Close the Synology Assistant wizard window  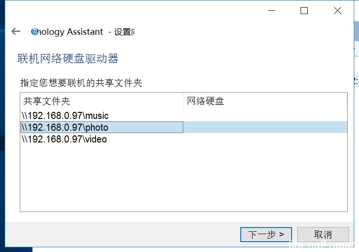(337, 10)
